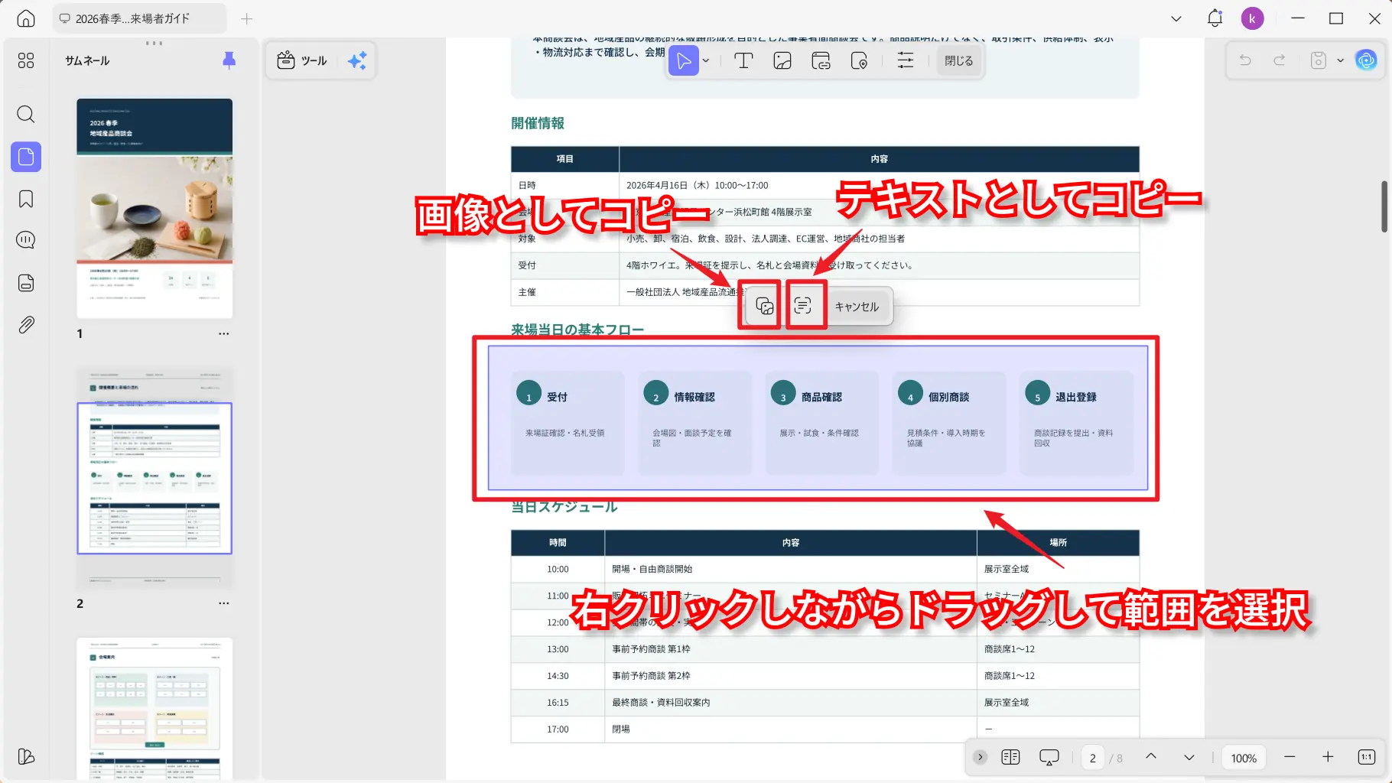1392x783 pixels.
Task: Copy selection as image icon
Action: [x=764, y=306]
